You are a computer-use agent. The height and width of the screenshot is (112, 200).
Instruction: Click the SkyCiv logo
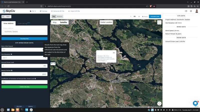click(9, 11)
